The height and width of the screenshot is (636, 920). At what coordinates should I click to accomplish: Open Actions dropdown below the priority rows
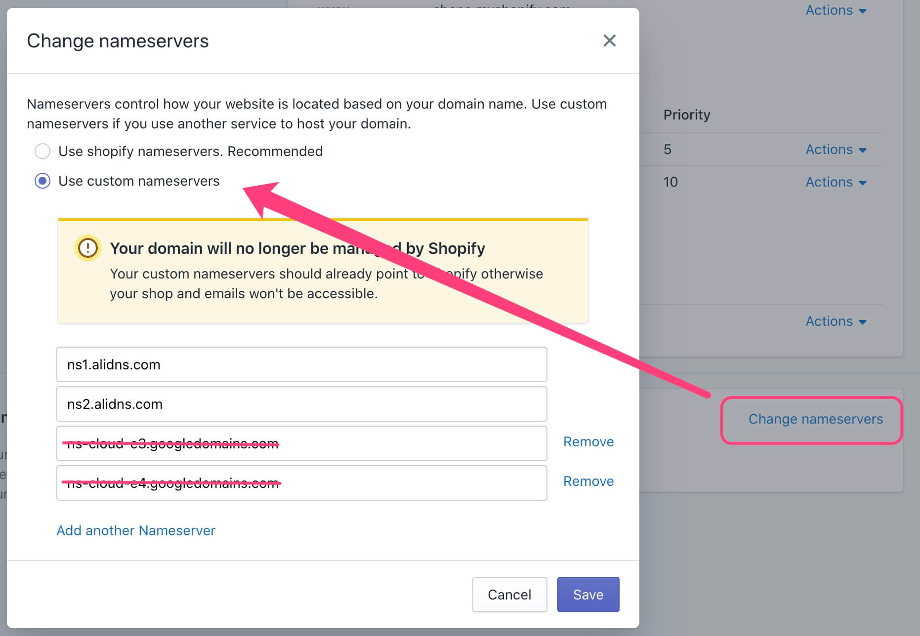[x=836, y=321]
